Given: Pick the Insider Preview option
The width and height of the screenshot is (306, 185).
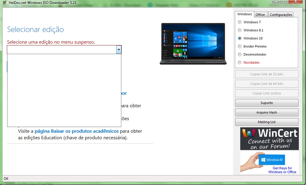Looking at the screenshot, I should tap(240, 46).
